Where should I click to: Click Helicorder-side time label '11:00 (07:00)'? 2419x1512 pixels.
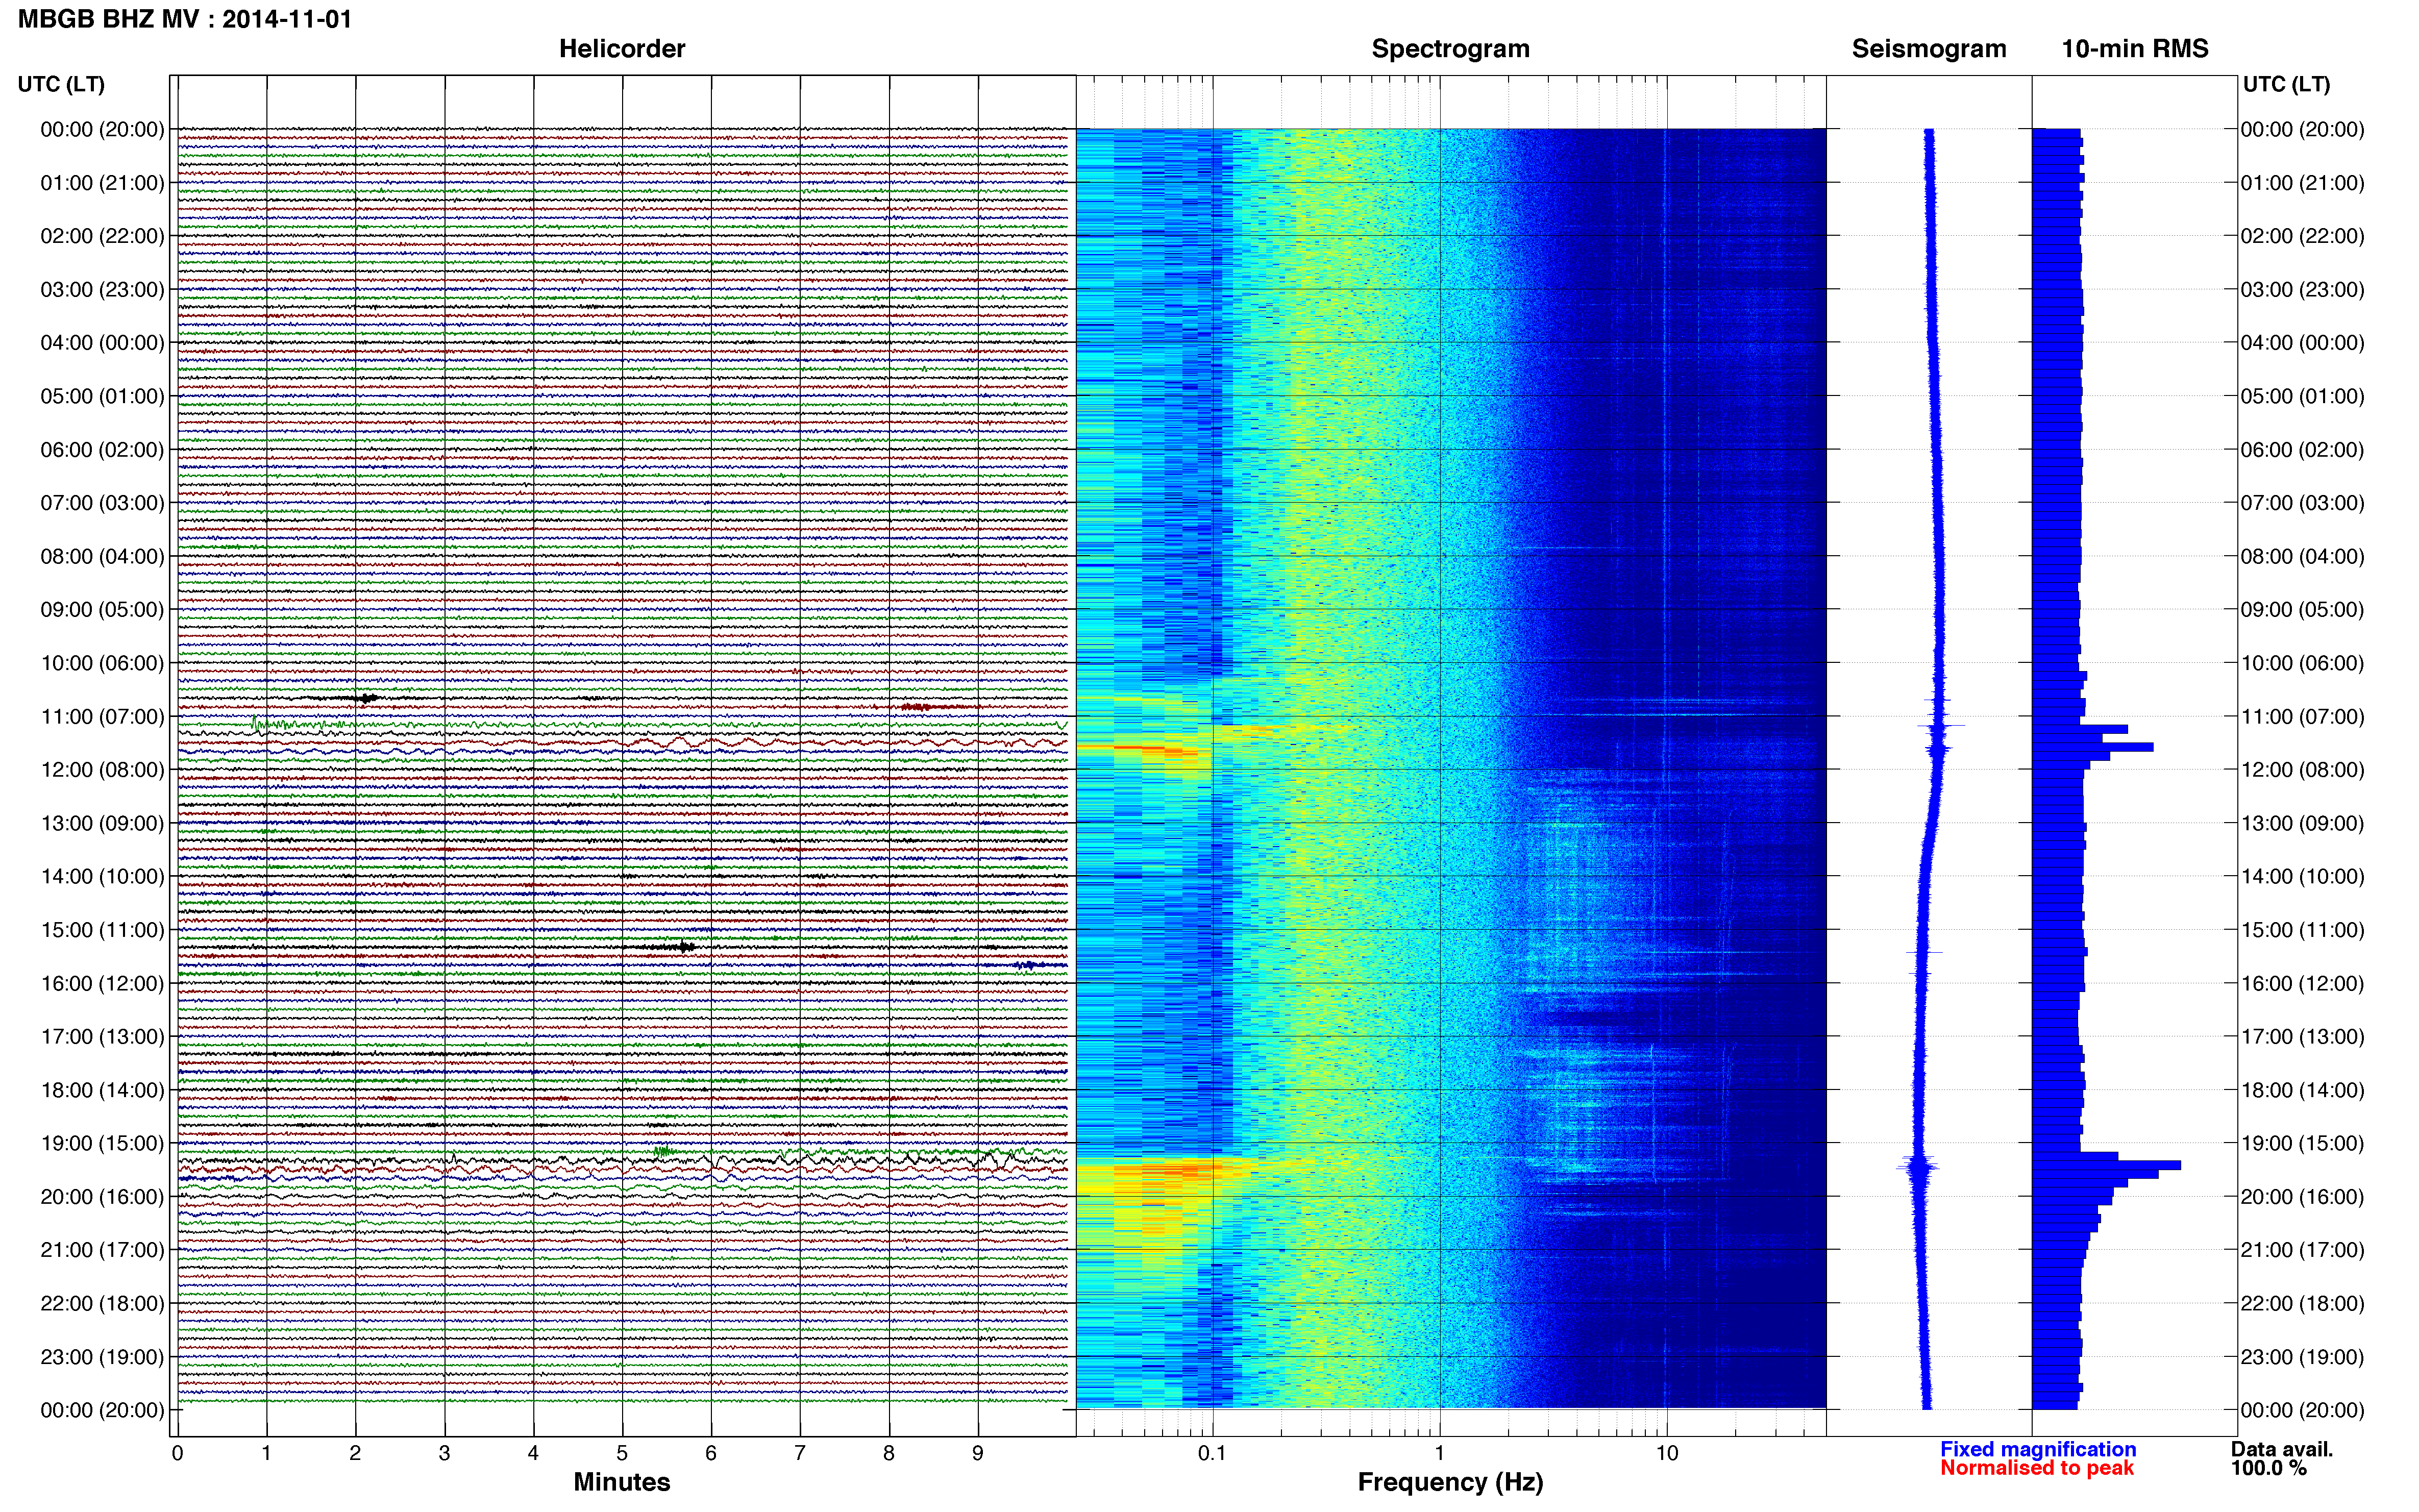click(x=102, y=716)
